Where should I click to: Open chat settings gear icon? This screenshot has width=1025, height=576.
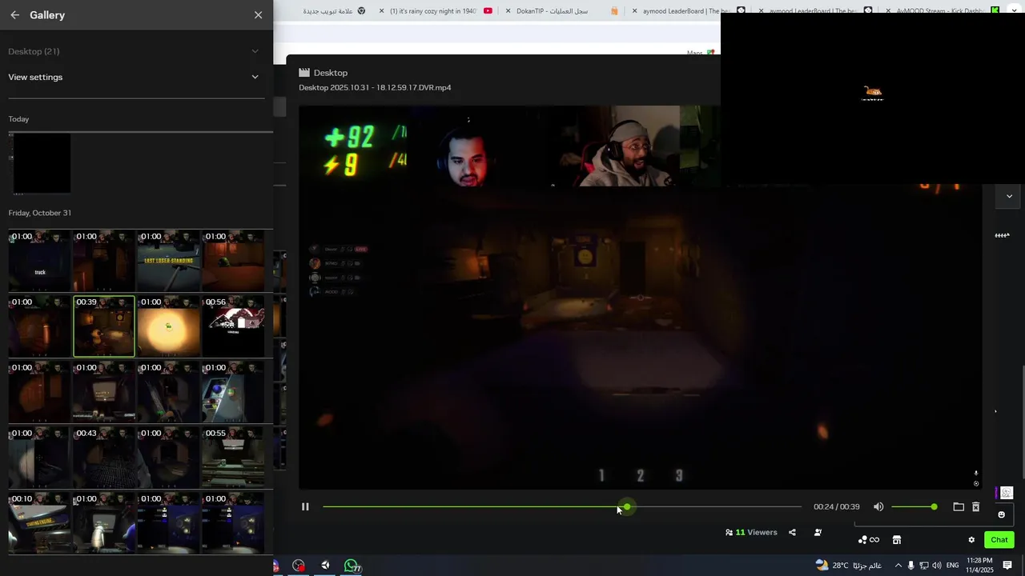[971, 540]
